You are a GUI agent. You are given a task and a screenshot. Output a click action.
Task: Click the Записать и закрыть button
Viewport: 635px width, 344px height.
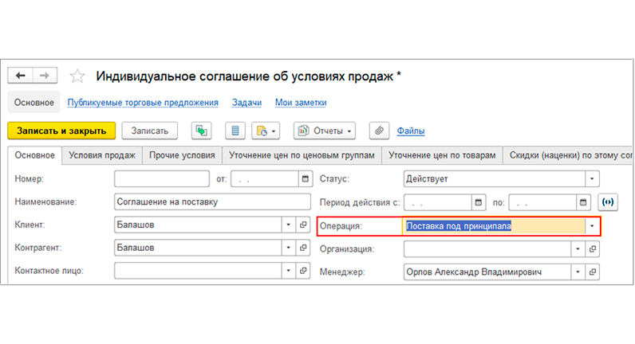pos(61,131)
